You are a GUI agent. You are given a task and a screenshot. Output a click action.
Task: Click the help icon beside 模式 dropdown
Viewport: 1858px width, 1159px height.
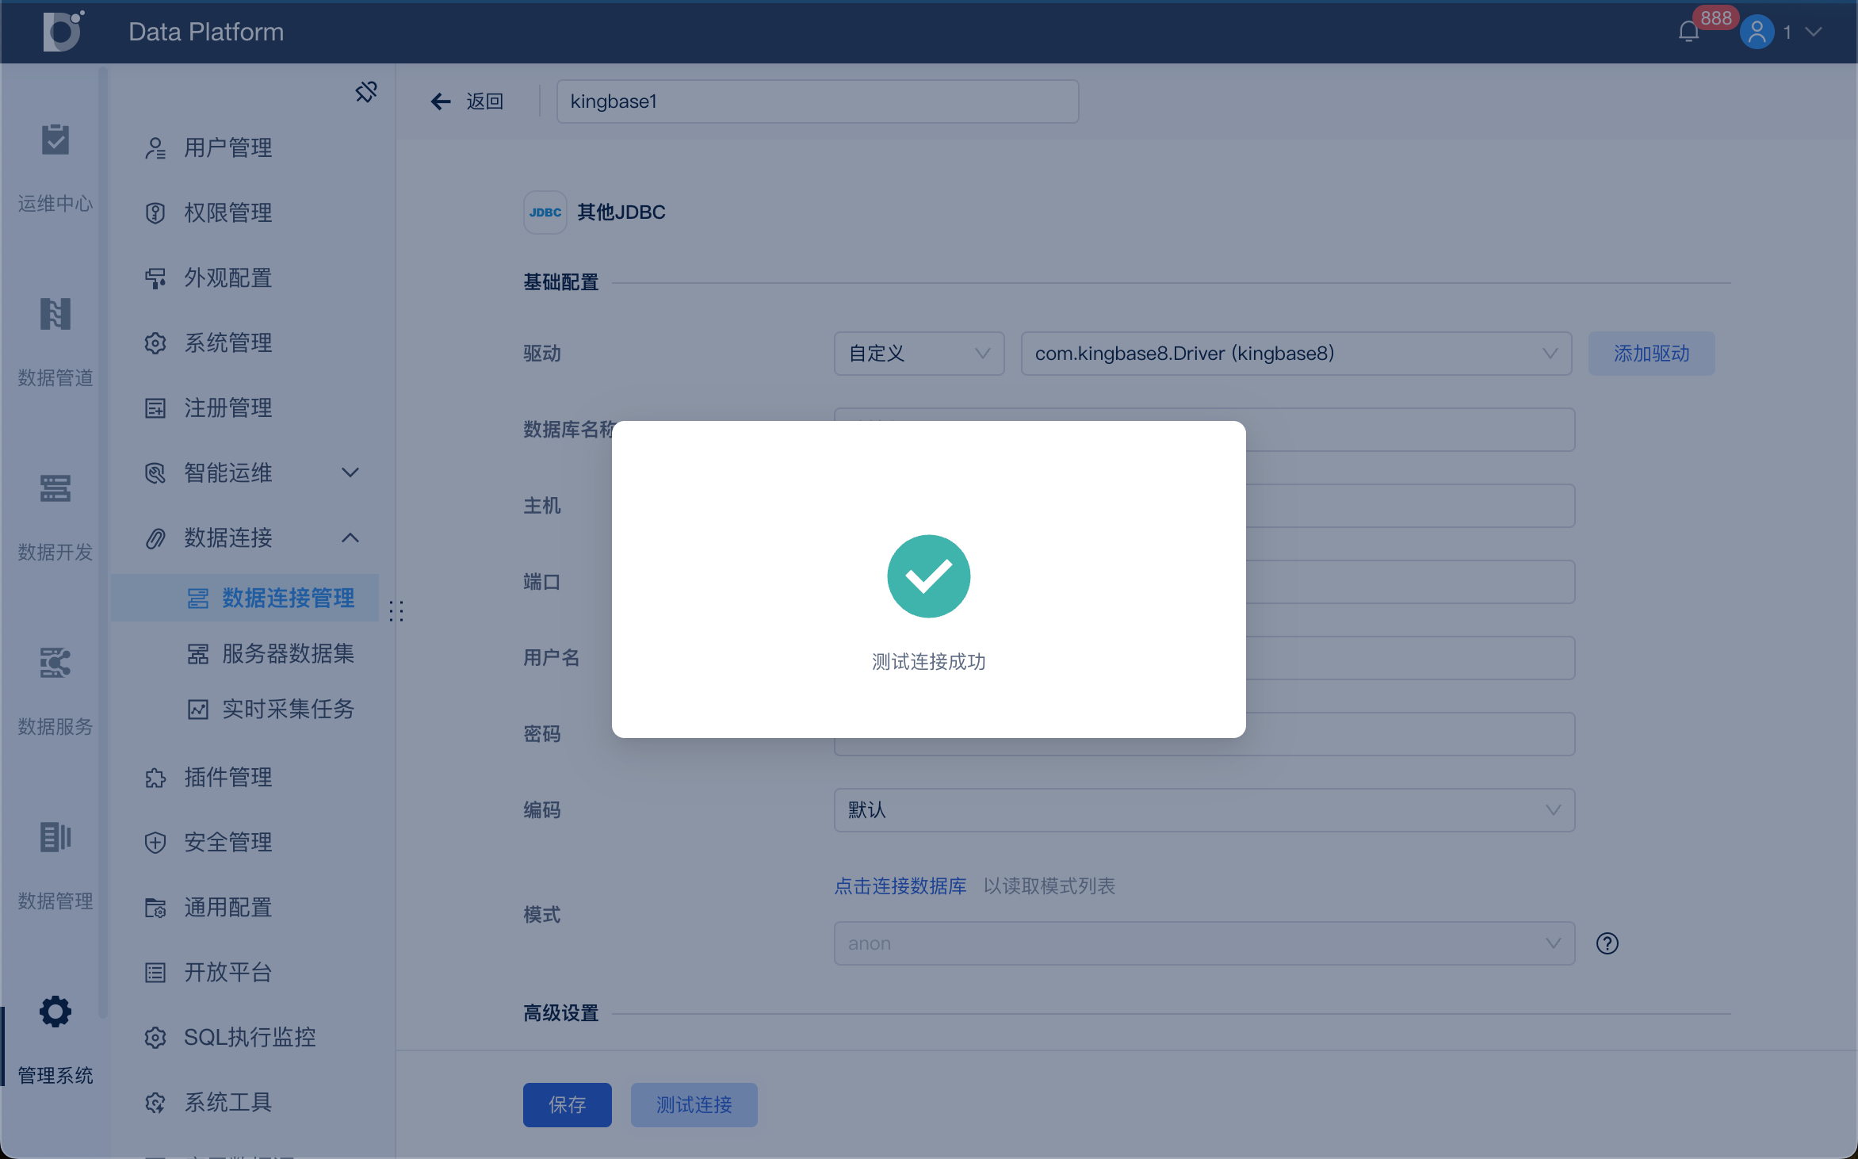(1607, 943)
